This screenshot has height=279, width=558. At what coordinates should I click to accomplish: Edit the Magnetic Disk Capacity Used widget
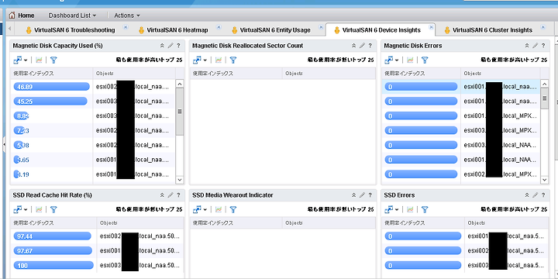tap(170, 46)
